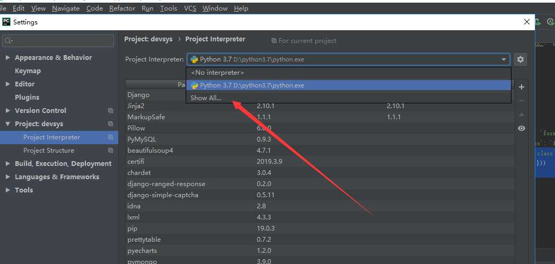Click the minus icon to uninstall a package
Screen dimensions: 555x264
(x=522, y=101)
